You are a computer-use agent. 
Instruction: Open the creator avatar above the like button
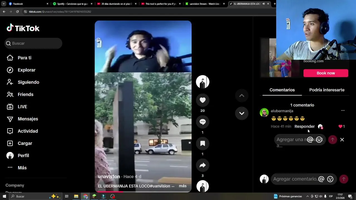[x=202, y=82]
